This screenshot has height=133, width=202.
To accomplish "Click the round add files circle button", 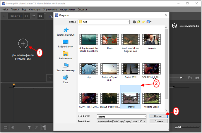I will pyautogui.click(x=23, y=44).
